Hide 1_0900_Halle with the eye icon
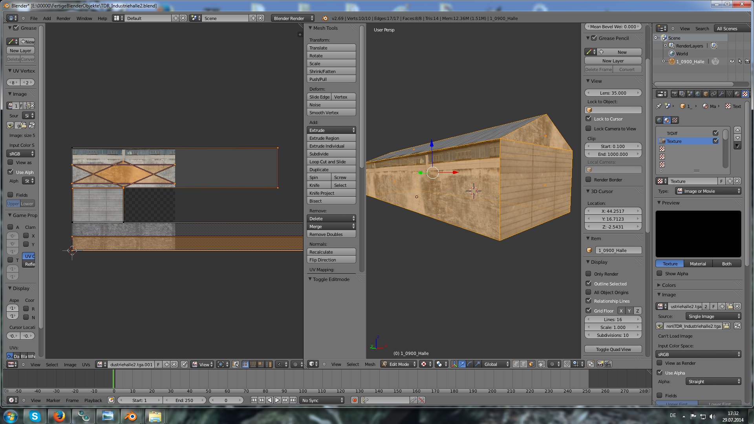This screenshot has width=754, height=424. click(732, 62)
